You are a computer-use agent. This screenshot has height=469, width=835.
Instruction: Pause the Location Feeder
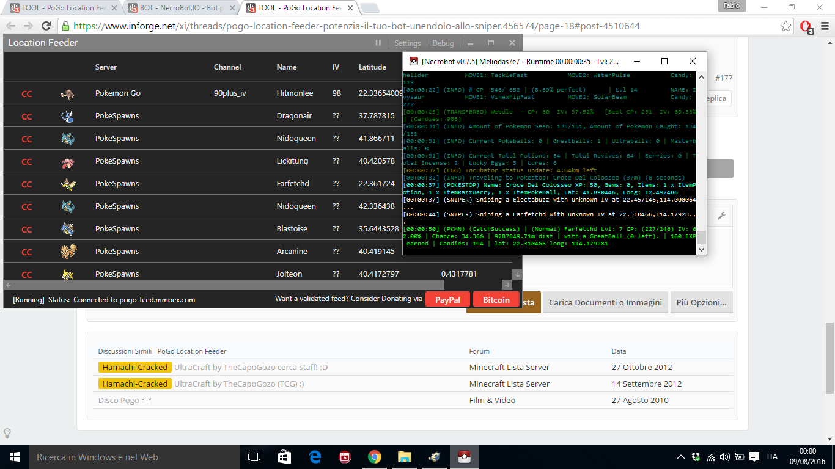[x=378, y=43]
